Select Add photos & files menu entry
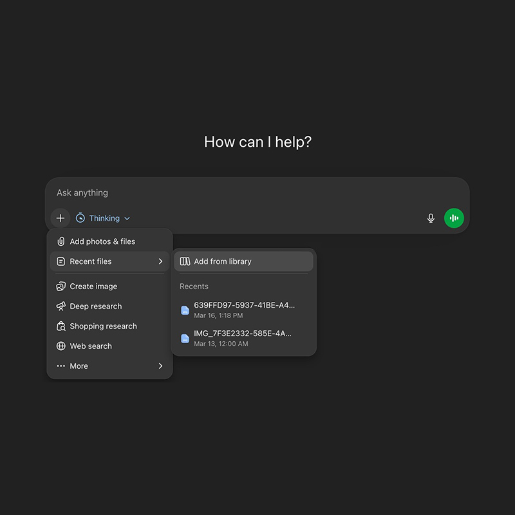515x515 pixels. coord(103,241)
